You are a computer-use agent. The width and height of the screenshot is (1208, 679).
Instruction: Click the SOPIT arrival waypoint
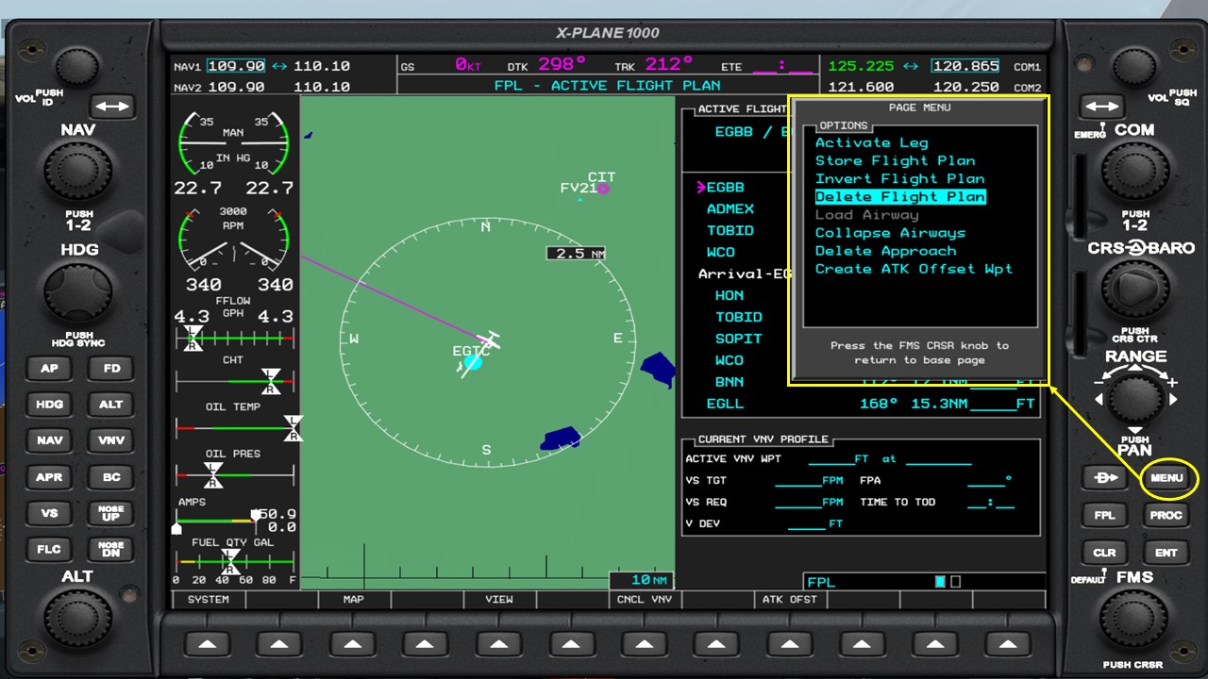click(739, 339)
